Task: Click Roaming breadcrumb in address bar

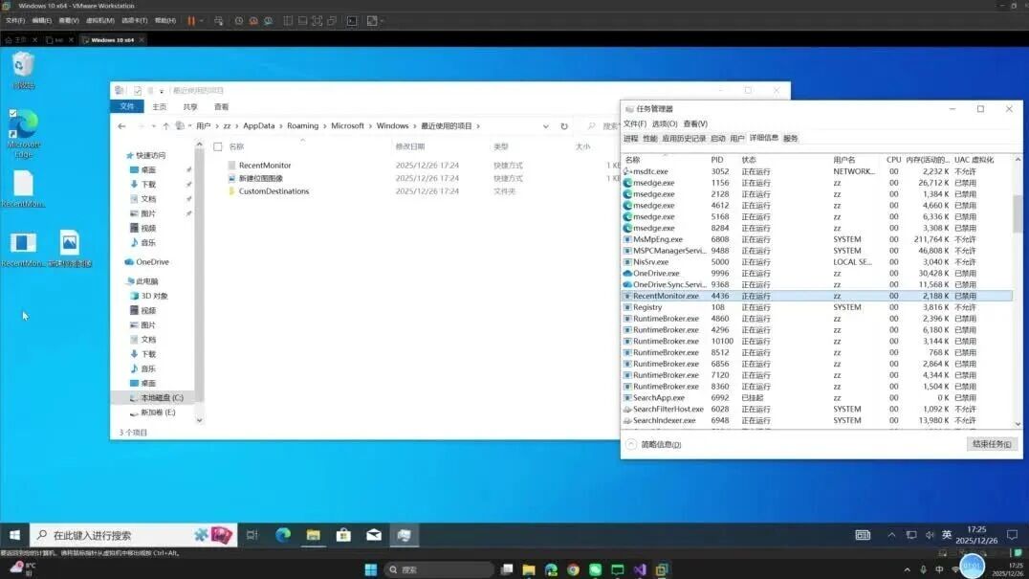Action: (x=302, y=126)
